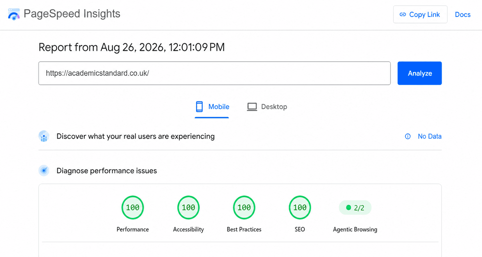The height and width of the screenshot is (257, 482).
Task: Click the Accessibility label
Action: coord(188,230)
